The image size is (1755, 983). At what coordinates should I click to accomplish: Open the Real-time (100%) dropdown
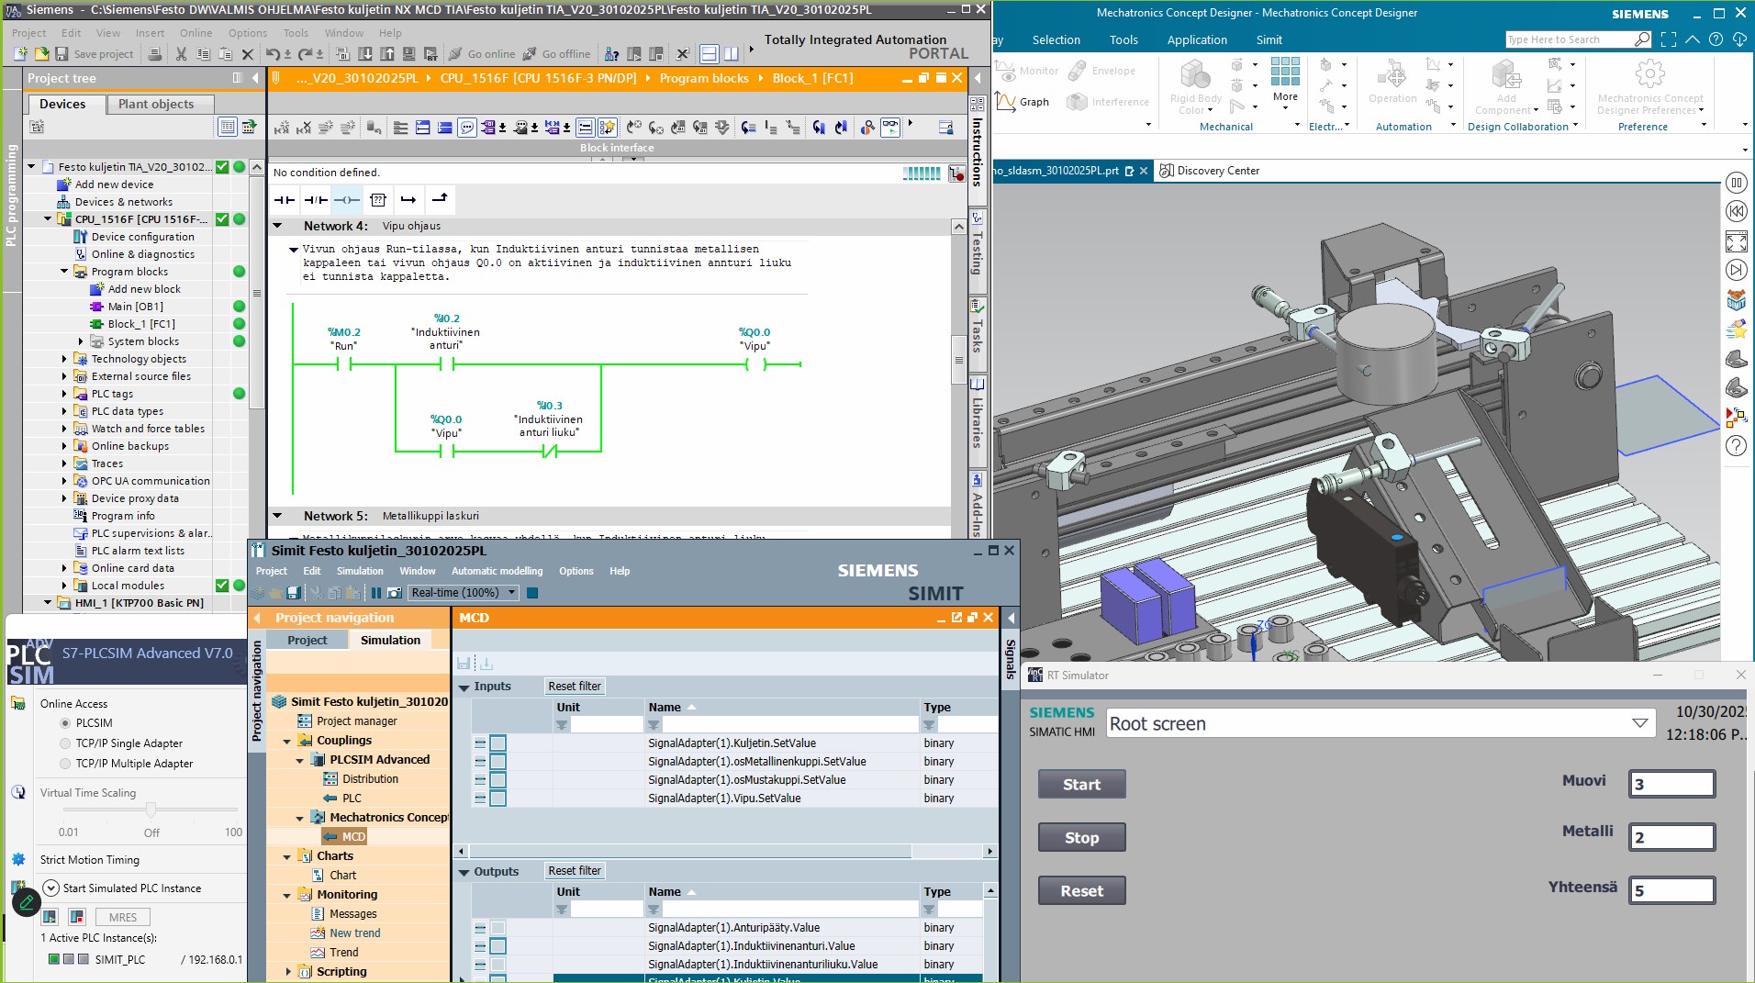click(x=512, y=593)
